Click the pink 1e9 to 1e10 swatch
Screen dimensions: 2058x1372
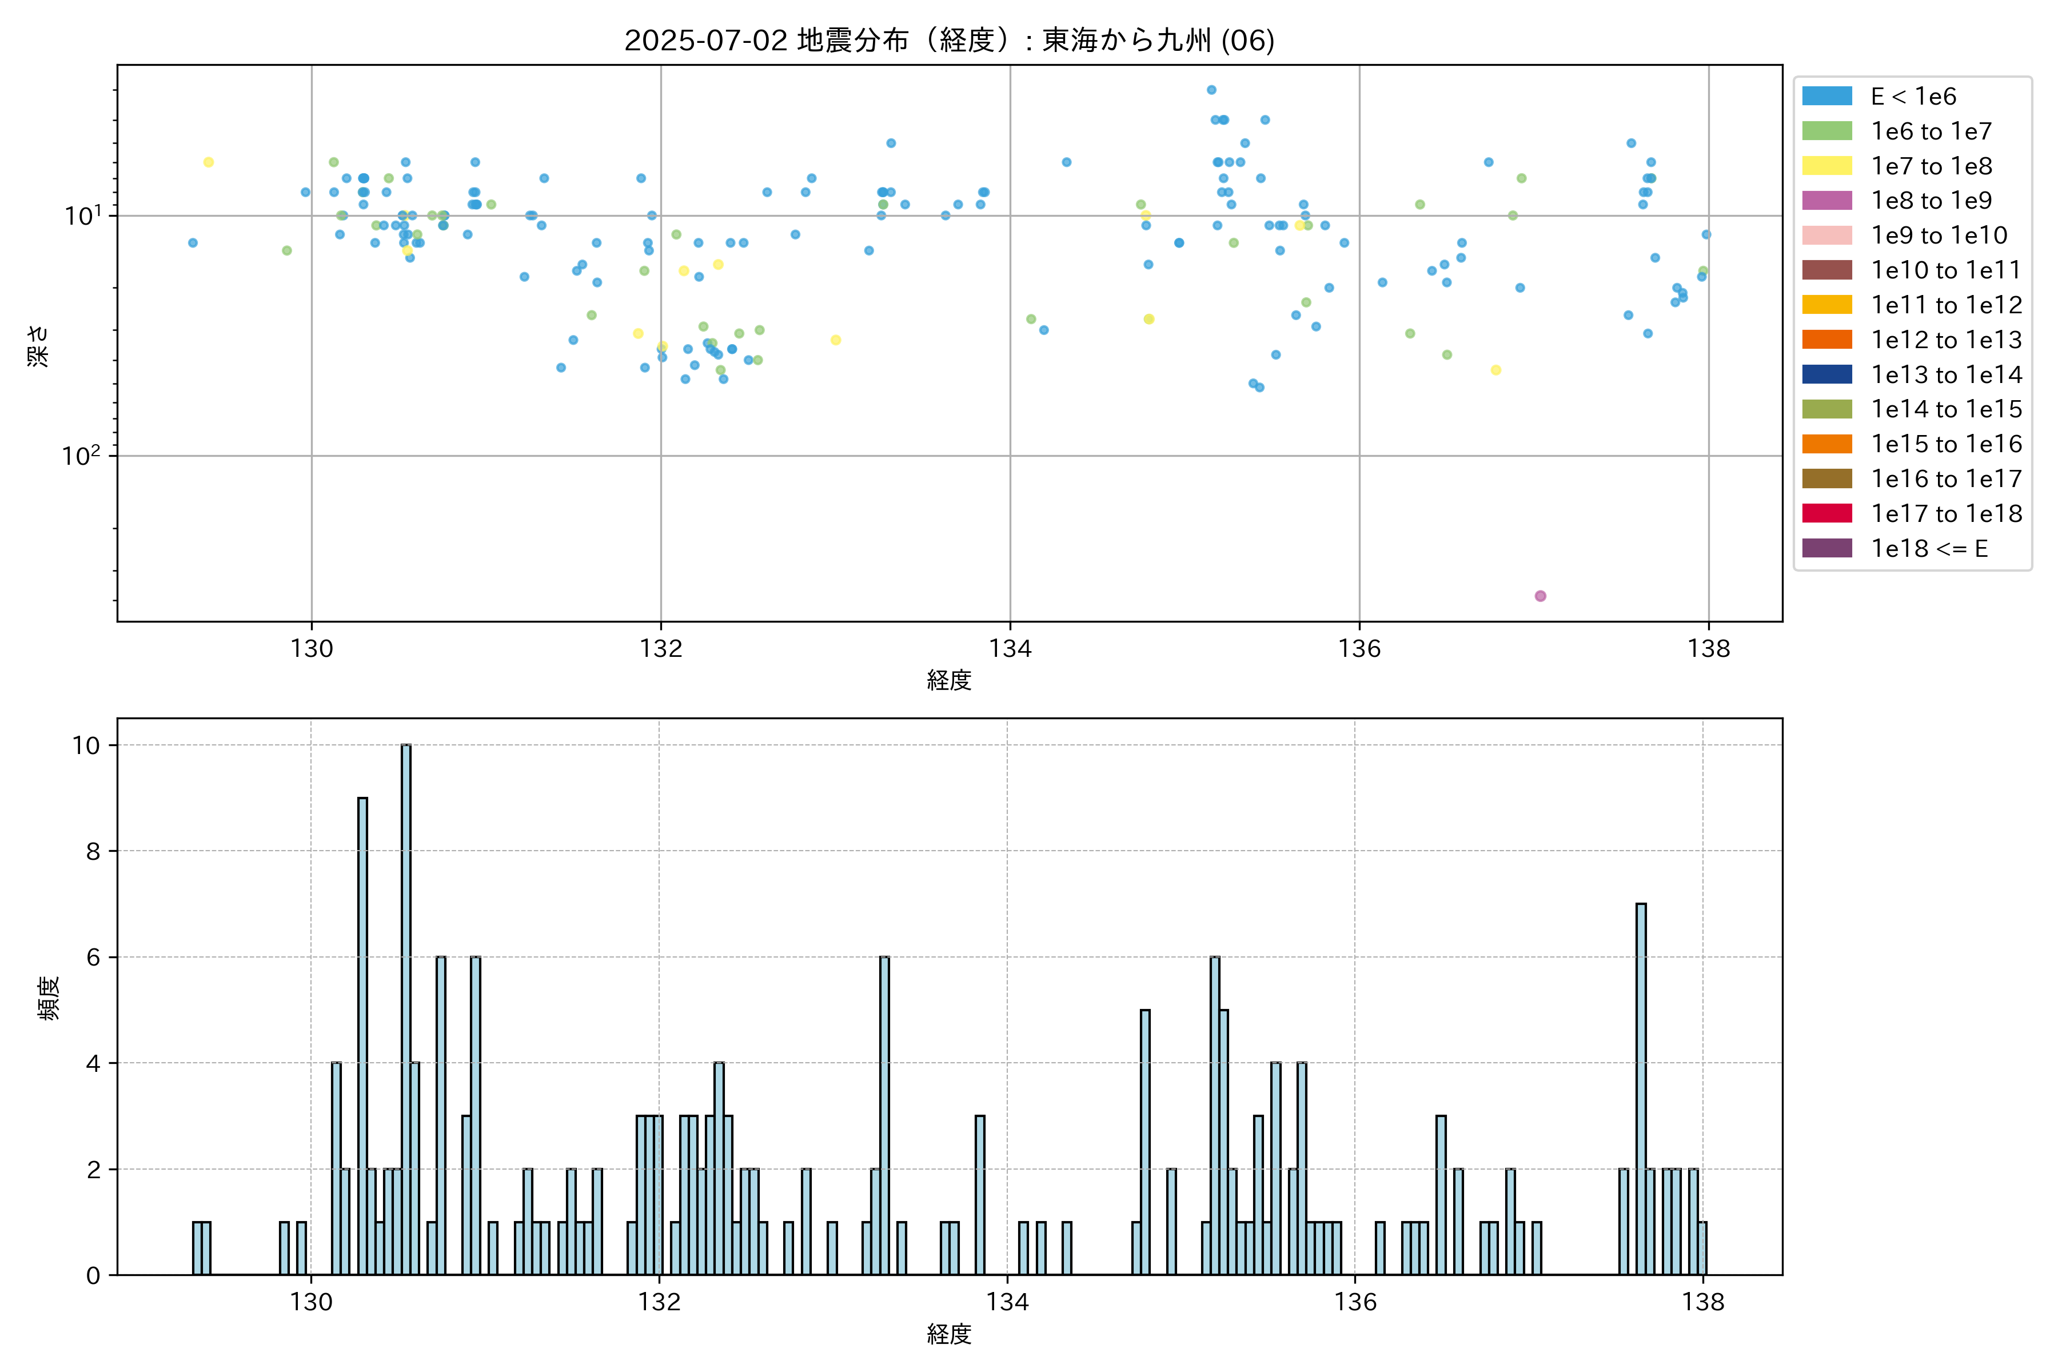click(1827, 236)
